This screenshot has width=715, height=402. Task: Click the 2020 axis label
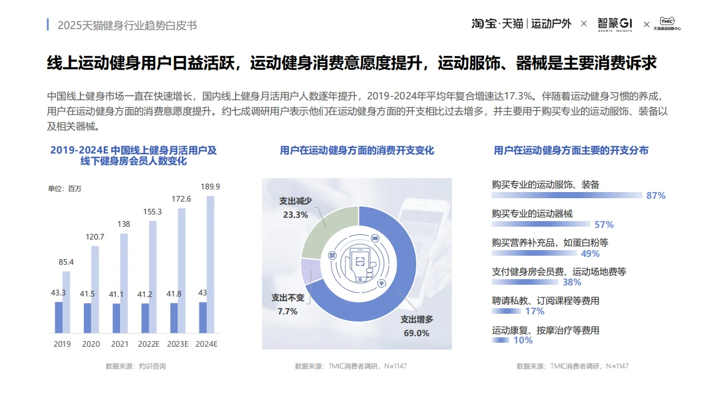tap(91, 344)
